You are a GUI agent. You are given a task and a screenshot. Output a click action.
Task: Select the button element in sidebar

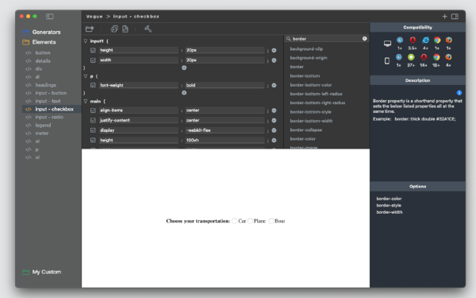(43, 53)
